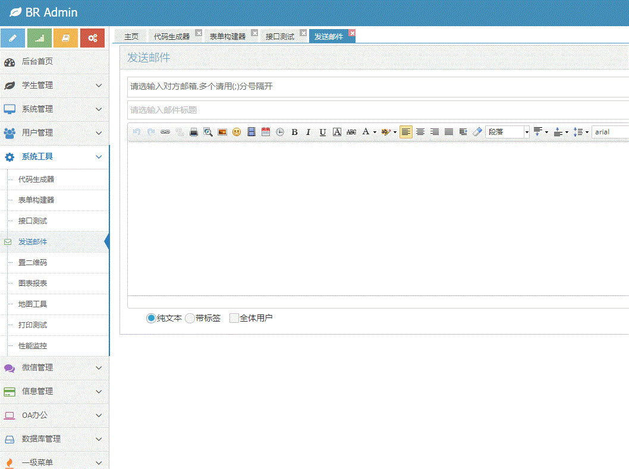Insert a hyperlink with the link icon
The height and width of the screenshot is (469, 629).
point(165,132)
